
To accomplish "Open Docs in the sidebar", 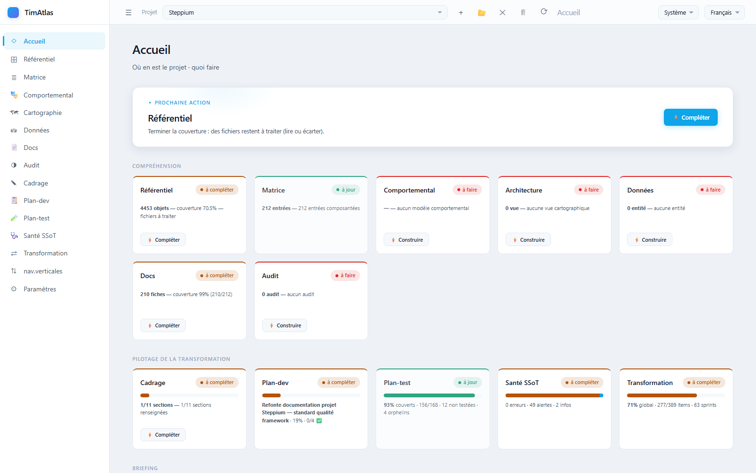I will point(54,148).
